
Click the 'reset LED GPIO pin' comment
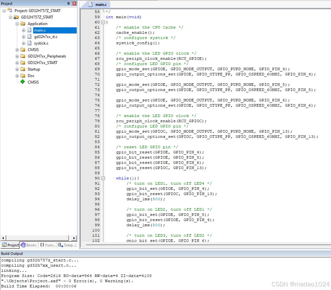(x=147, y=147)
